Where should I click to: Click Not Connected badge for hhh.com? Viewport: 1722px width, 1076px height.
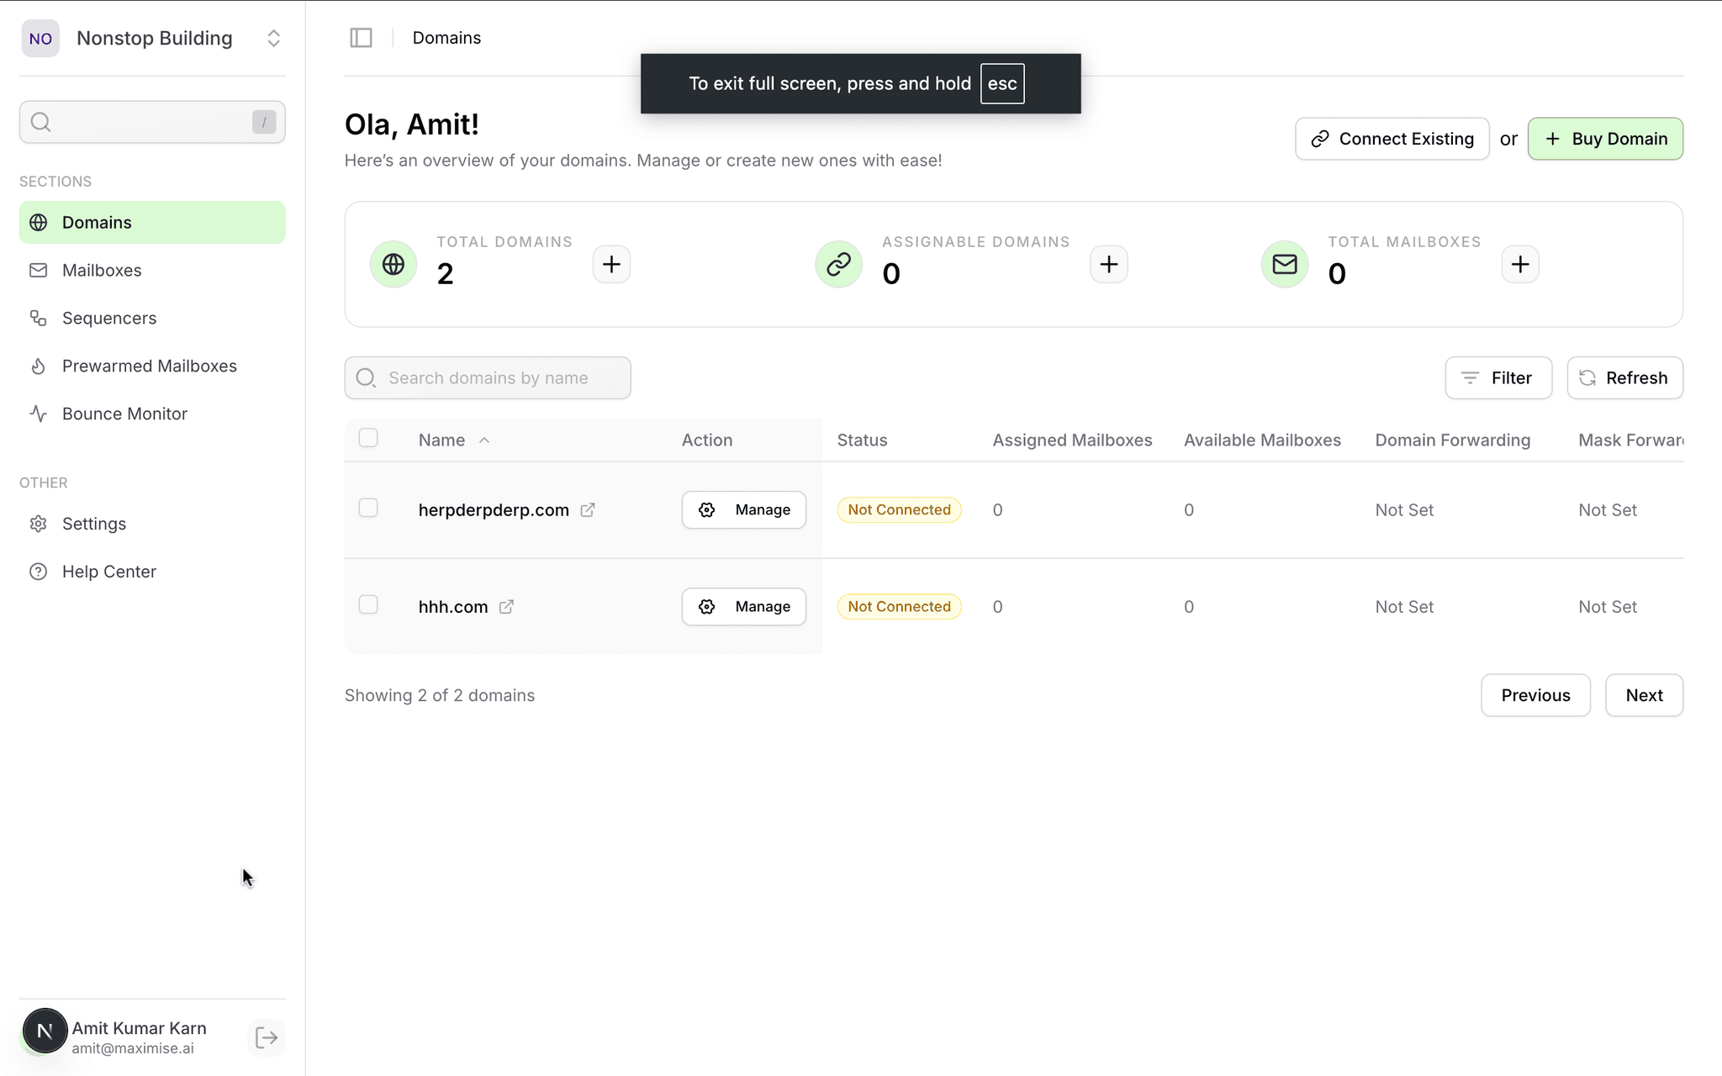point(899,606)
